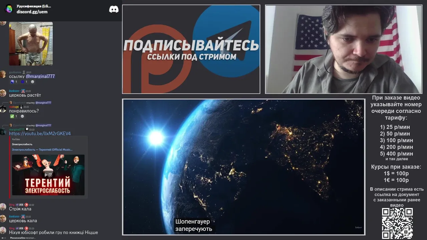Click Bing's avatar beside the Ніцше message
The width and height of the screenshot is (427, 240).
tap(3, 230)
